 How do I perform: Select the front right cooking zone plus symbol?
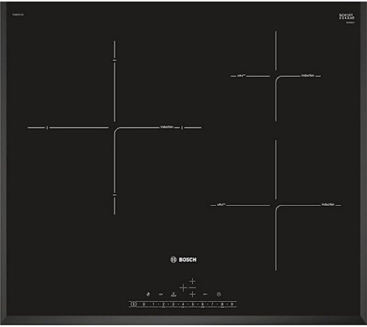point(193,294)
